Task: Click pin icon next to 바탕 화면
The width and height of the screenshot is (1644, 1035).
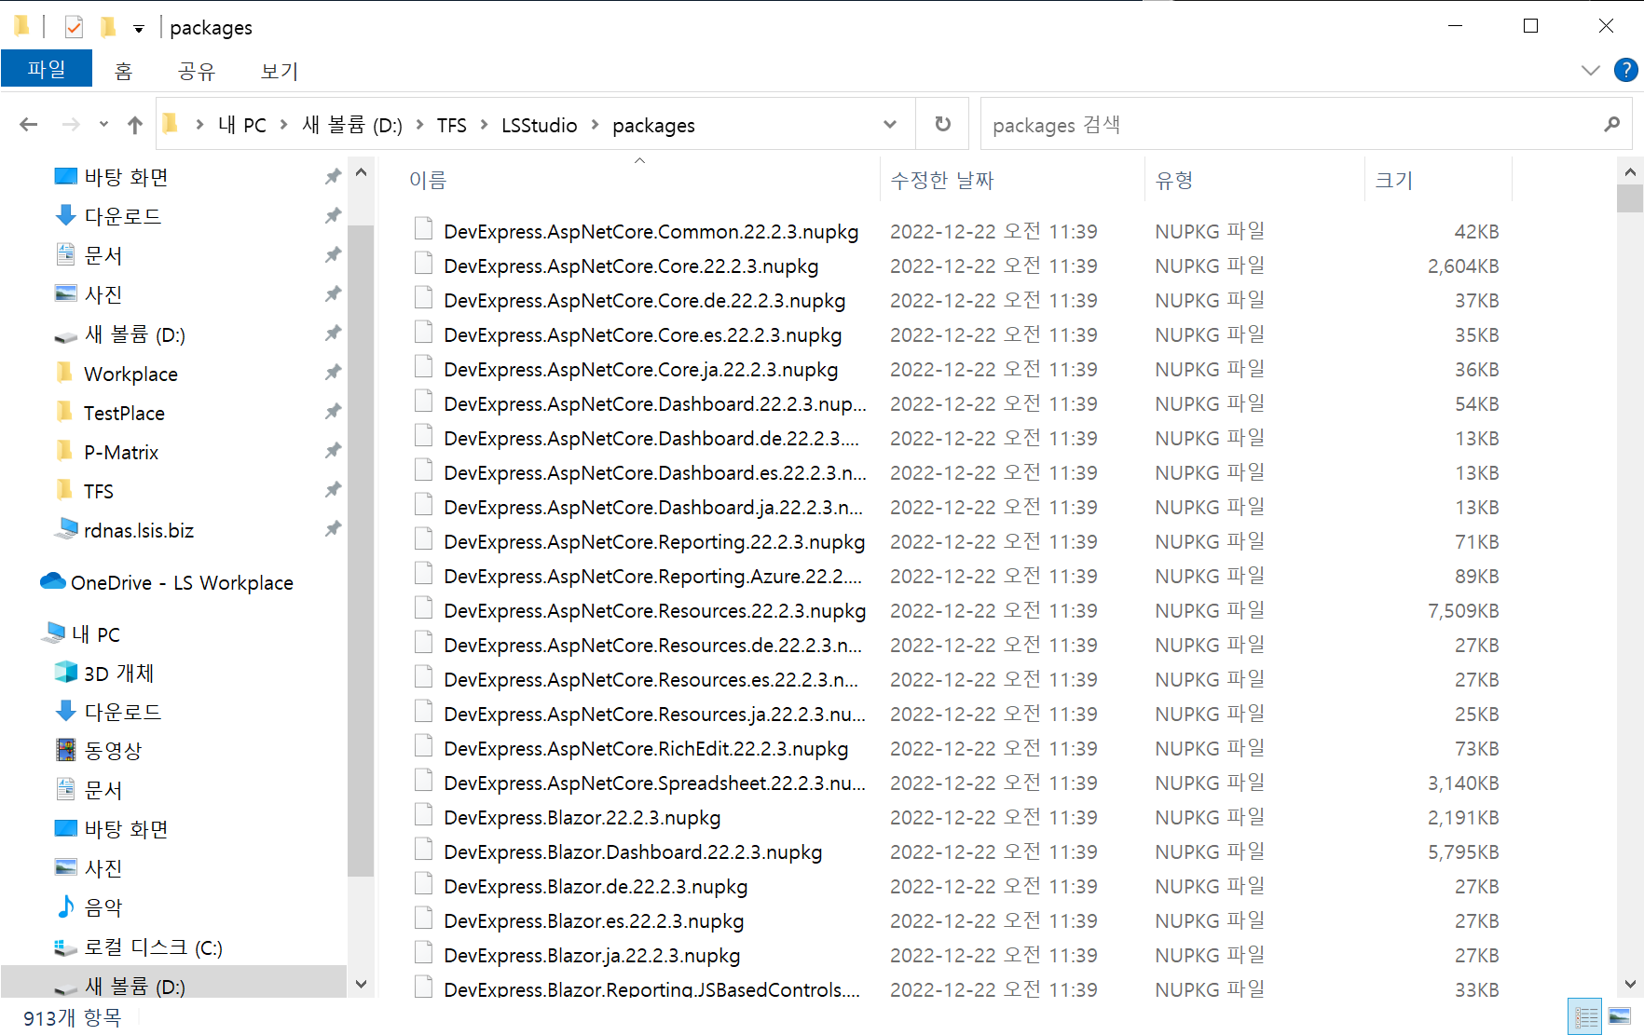Action: click(x=333, y=176)
